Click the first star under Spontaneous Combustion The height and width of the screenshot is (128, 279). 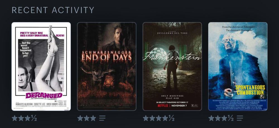[211, 118]
